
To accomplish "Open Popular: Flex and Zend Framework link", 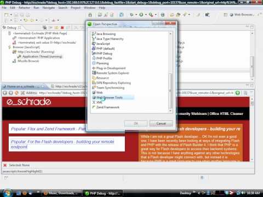I will 48,129.
